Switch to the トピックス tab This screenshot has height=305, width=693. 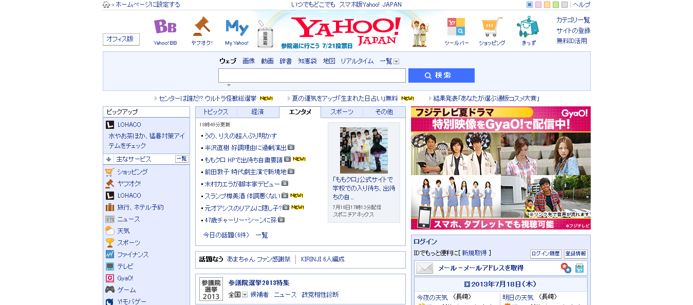216,112
